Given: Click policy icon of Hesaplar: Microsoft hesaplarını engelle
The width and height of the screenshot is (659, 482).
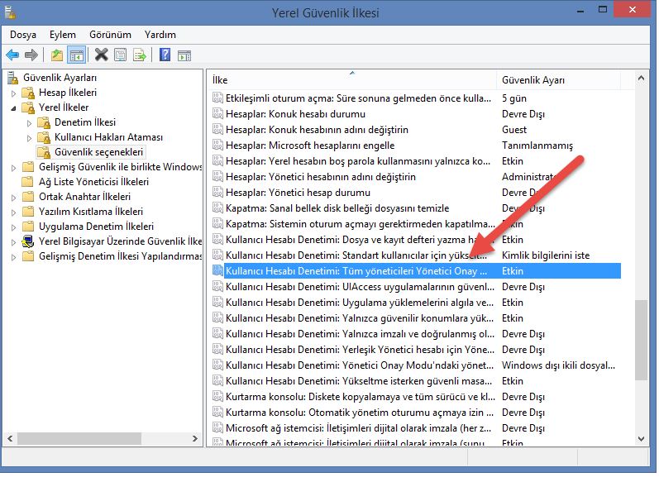Looking at the screenshot, I should click(217, 146).
